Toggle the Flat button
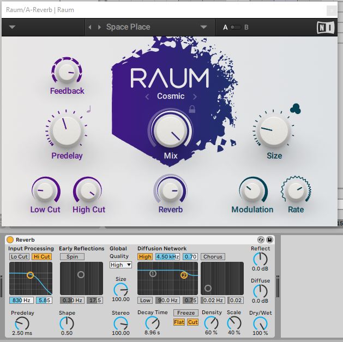 pos(179,322)
